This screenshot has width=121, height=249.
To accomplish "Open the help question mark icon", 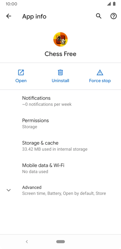I will coord(114,16).
